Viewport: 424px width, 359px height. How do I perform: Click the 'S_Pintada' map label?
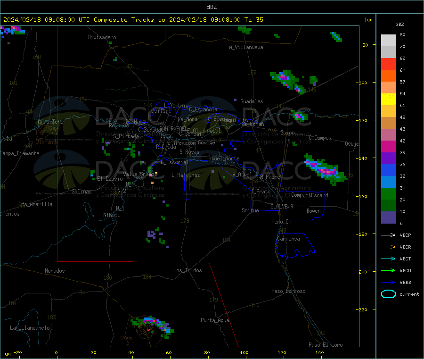(x=126, y=136)
